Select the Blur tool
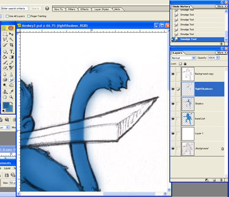This screenshot has height=197, width=229. pyautogui.click(x=5, y=74)
